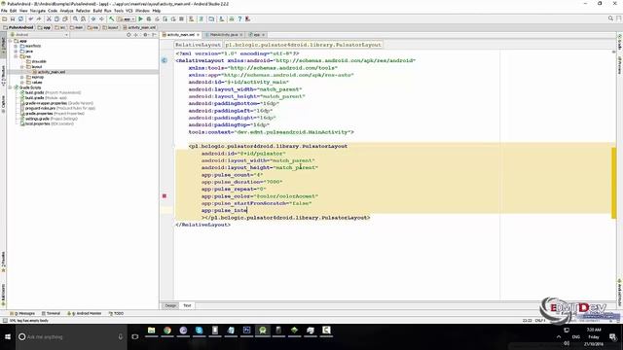Image resolution: width=623 pixels, height=350 pixels.
Task: Click the Help question mark icon
Action: pyautogui.click(x=239, y=18)
